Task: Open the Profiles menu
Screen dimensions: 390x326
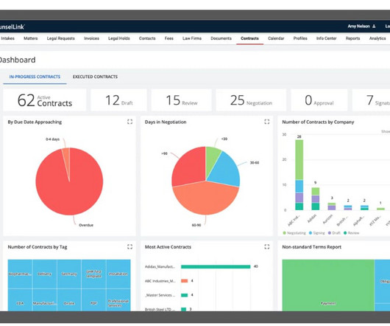Action: (x=300, y=38)
